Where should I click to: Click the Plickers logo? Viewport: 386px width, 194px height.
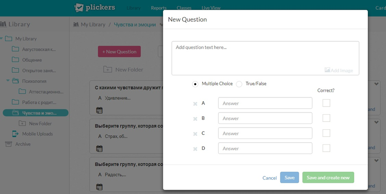click(96, 8)
